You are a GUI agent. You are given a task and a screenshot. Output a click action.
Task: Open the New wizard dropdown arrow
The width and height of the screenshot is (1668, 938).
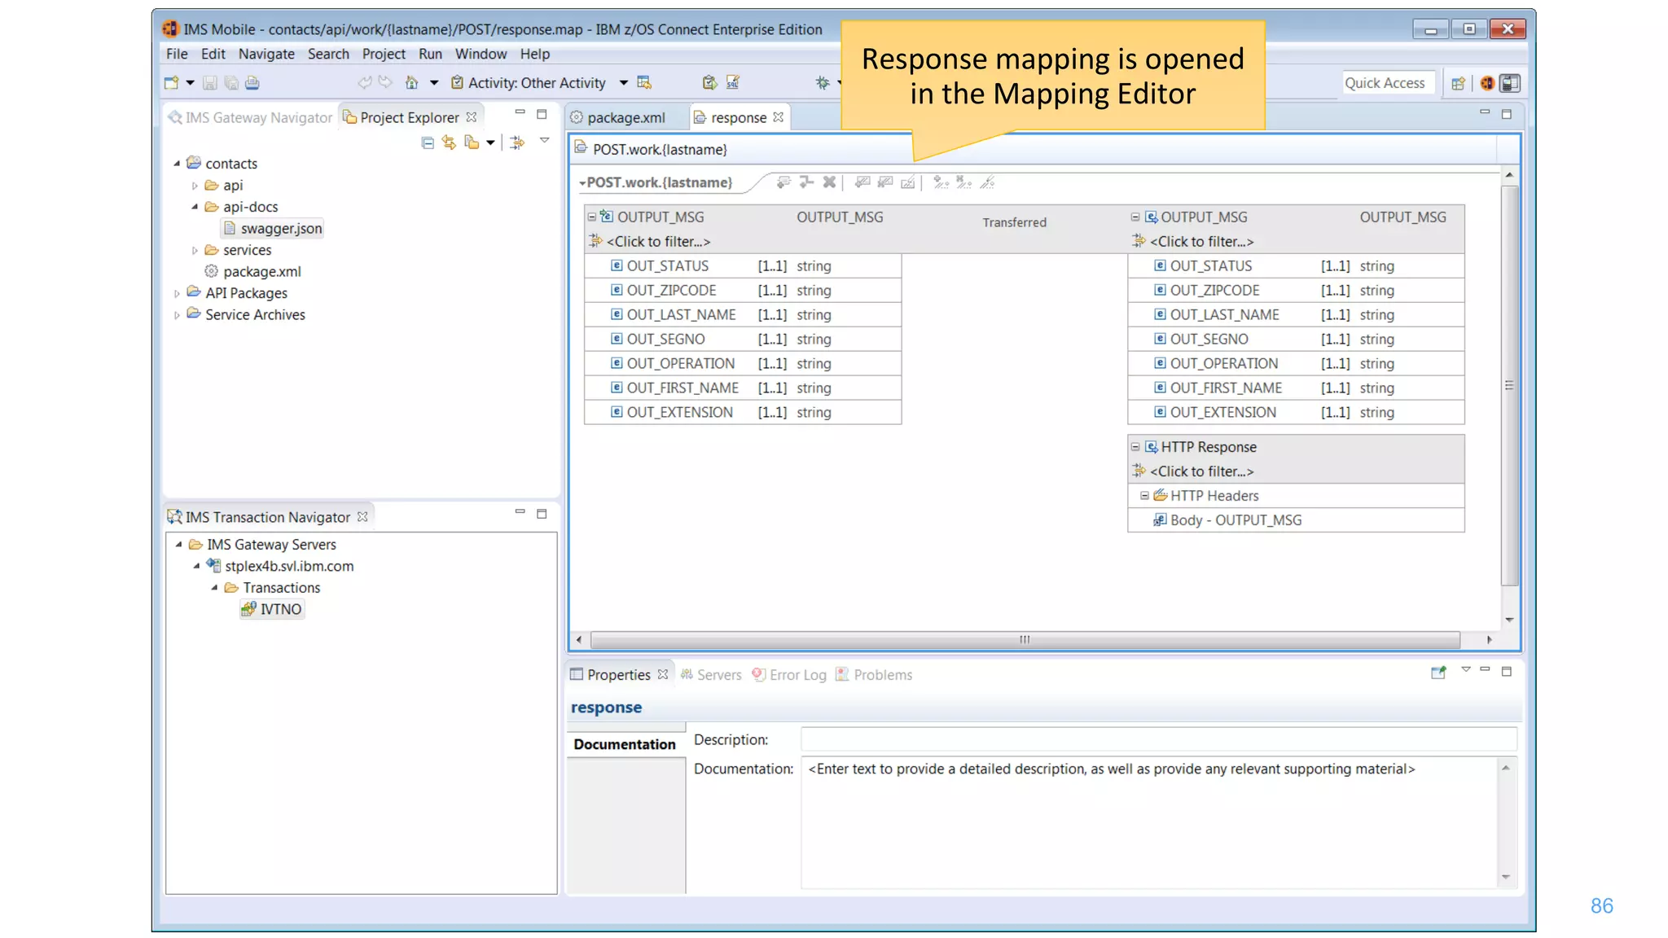pos(190,82)
